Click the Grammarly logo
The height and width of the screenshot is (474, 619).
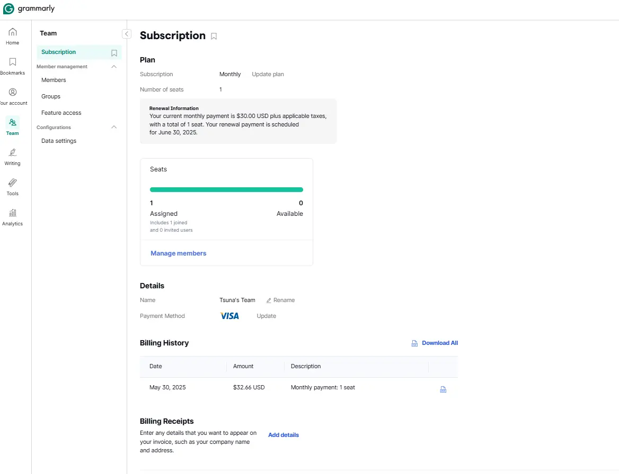pos(29,8)
